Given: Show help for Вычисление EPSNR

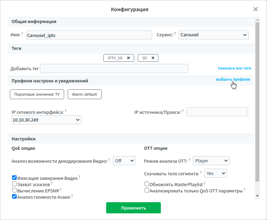Looking at the screenshot, I should click(61, 189).
